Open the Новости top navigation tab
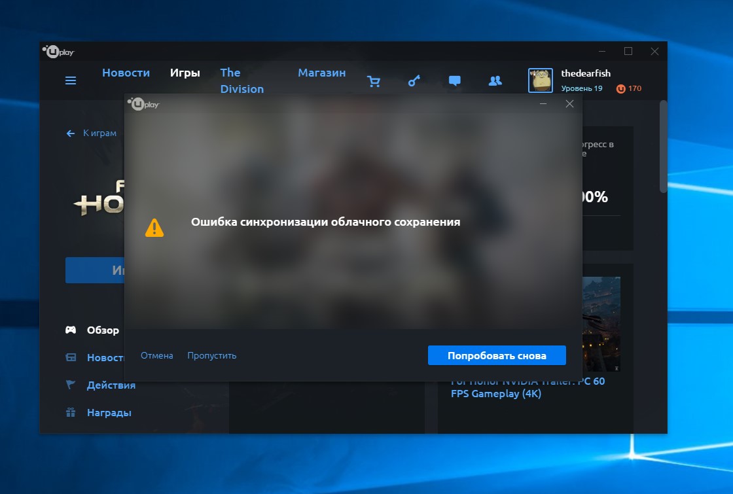 (126, 73)
